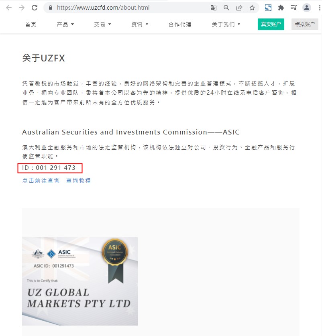Click the zoom magnifier icon in address bar

[x=226, y=8]
